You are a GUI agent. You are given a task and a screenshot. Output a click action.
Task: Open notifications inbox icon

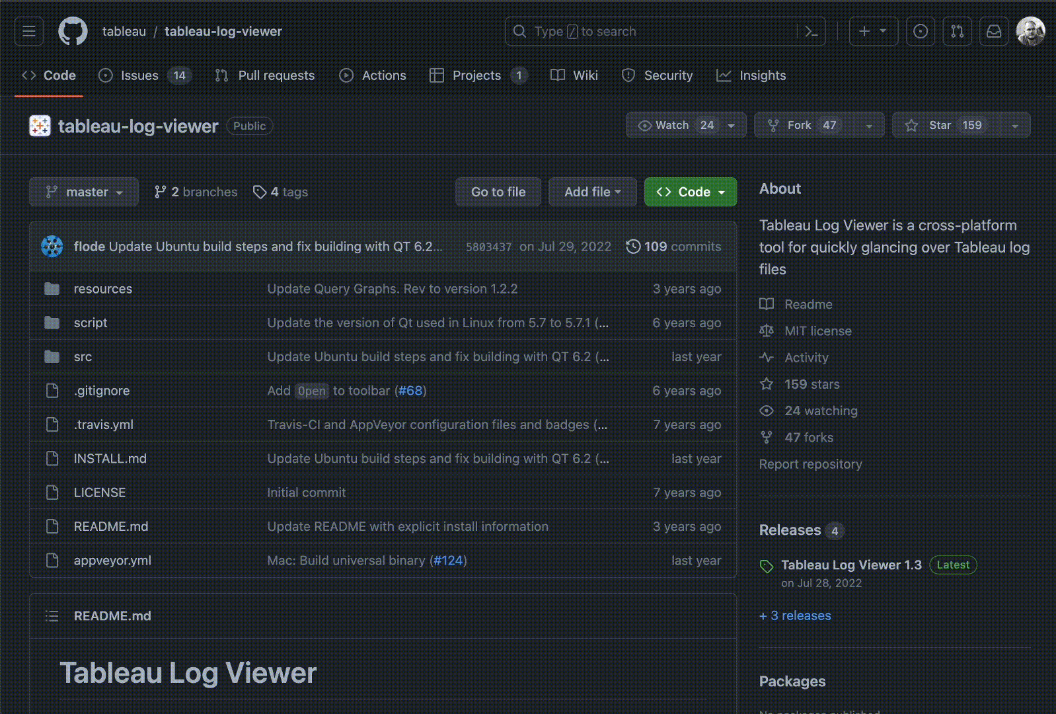(x=994, y=31)
